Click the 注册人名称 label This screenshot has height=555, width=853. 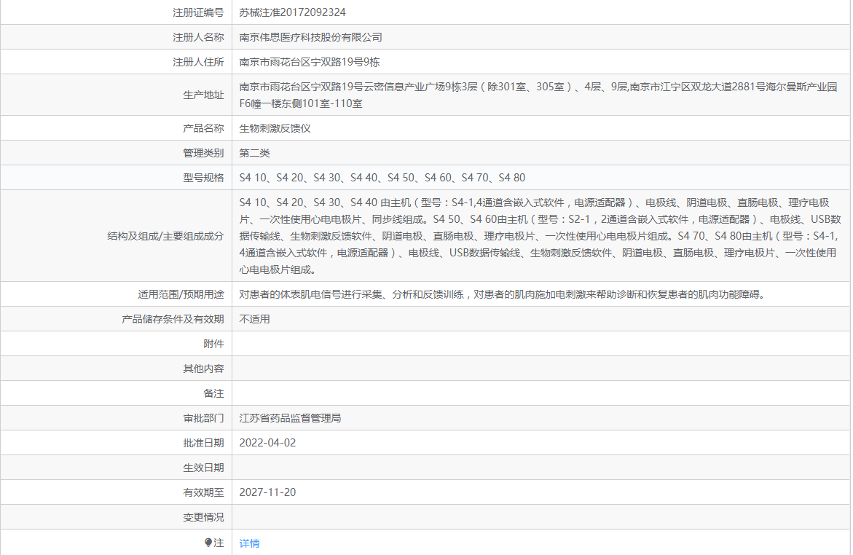[198, 37]
